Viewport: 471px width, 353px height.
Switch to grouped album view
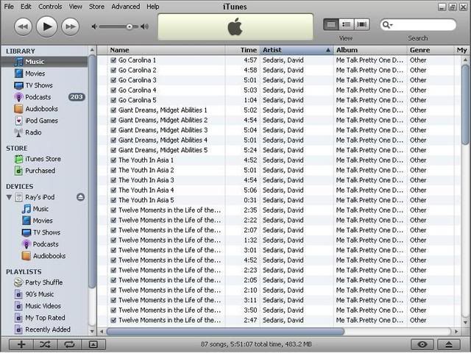point(347,24)
